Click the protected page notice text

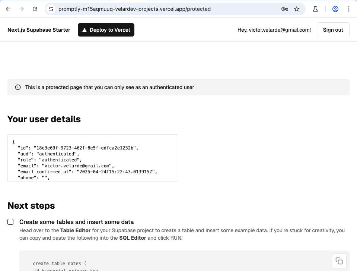click(x=109, y=87)
